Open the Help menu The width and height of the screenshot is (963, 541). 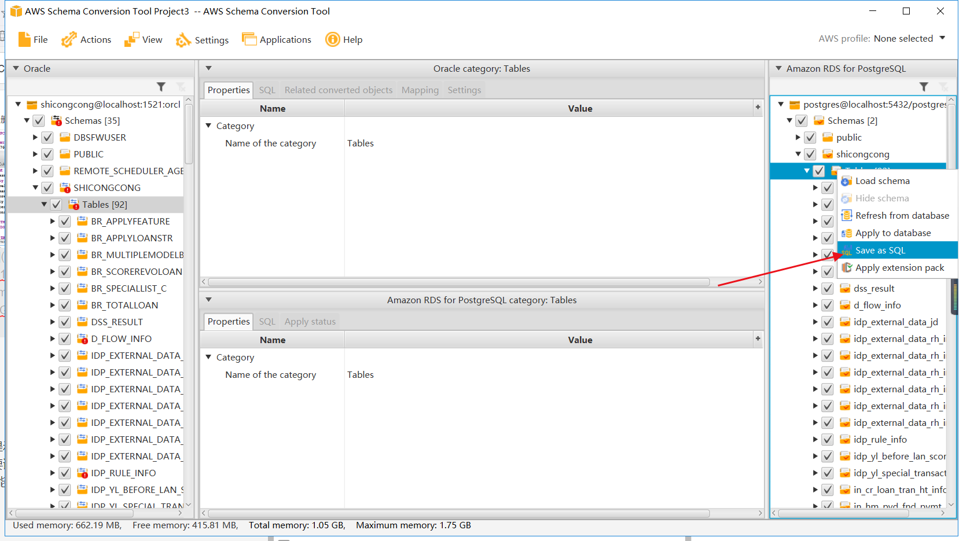344,39
